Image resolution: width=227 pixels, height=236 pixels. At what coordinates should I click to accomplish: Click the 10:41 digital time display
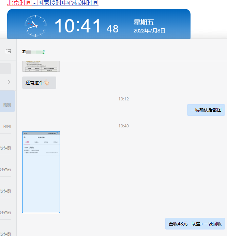coord(78,26)
